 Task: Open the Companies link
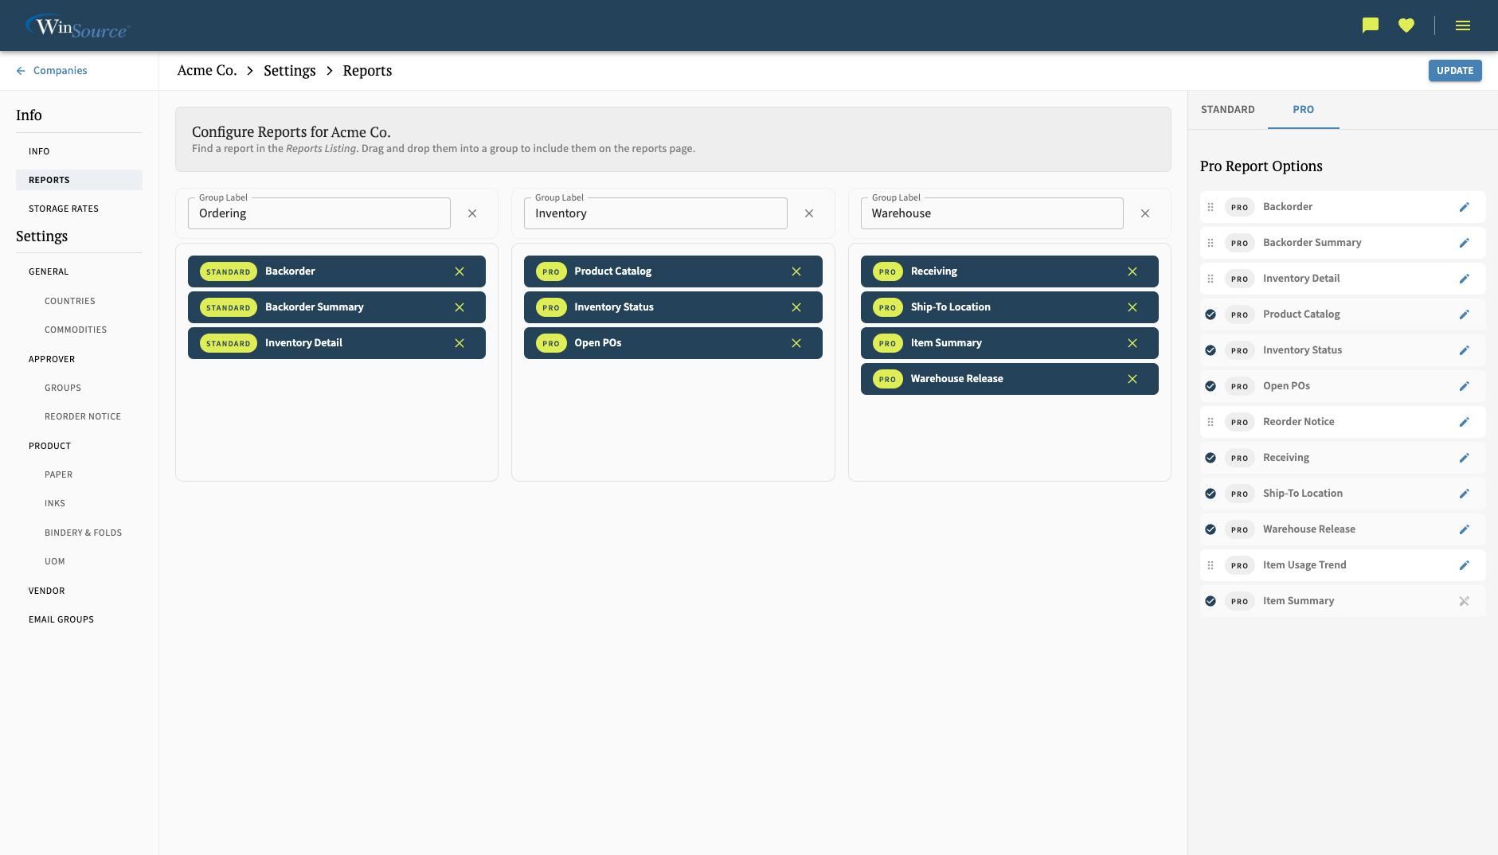tap(59, 70)
